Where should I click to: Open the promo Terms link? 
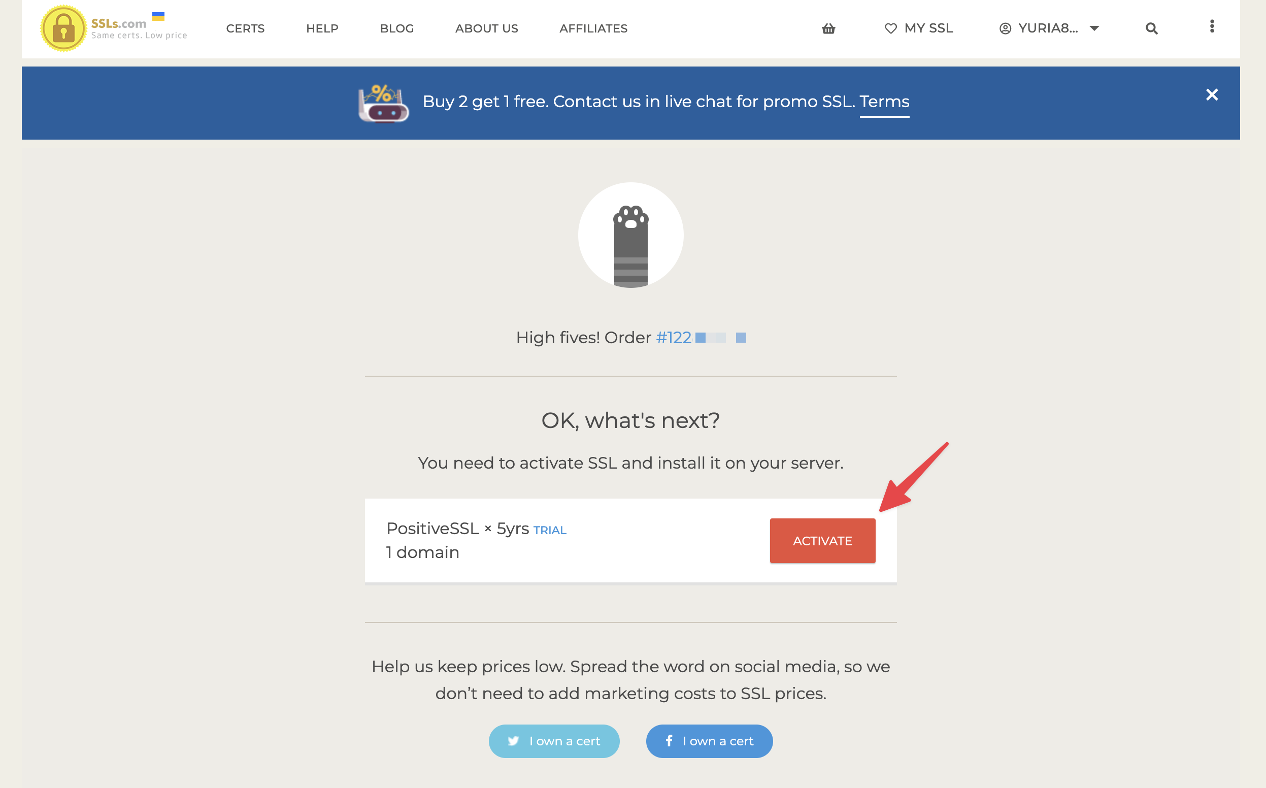pos(885,102)
